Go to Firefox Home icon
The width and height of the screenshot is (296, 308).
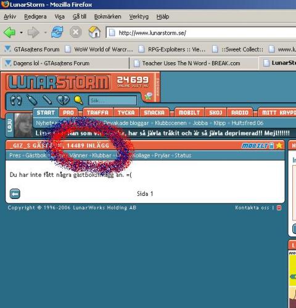[94, 32]
